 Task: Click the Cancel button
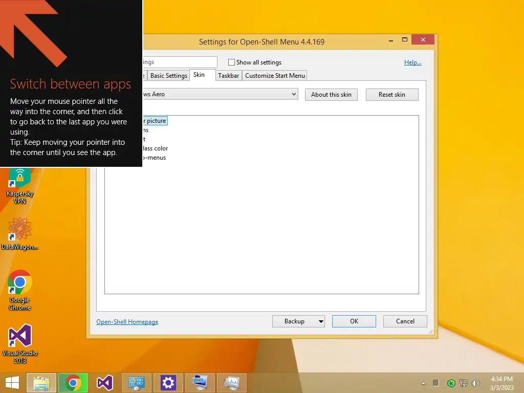click(x=405, y=321)
